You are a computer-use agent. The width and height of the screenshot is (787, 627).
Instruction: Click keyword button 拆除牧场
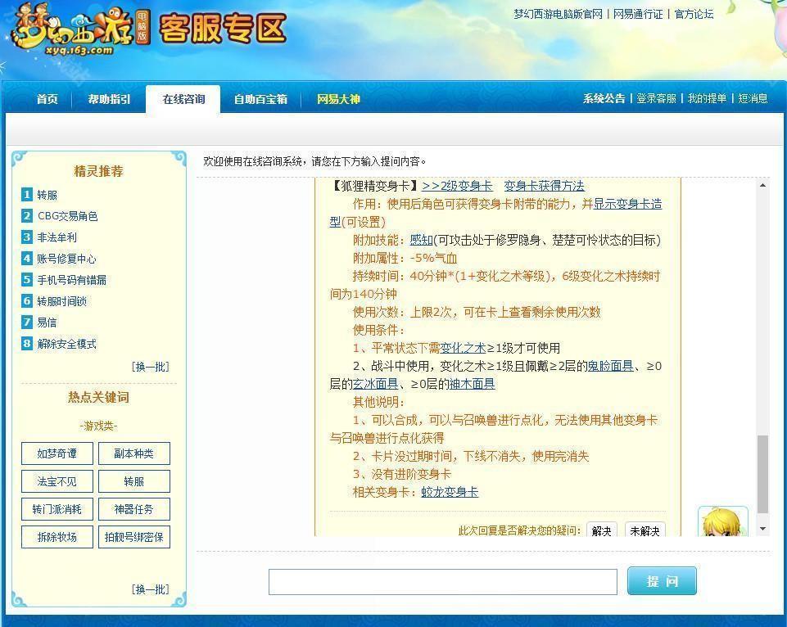click(57, 537)
